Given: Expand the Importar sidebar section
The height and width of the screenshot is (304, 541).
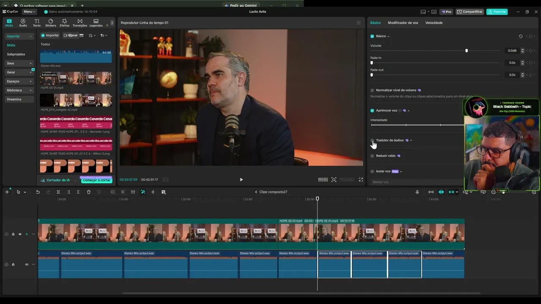Looking at the screenshot, I should 19,36.
